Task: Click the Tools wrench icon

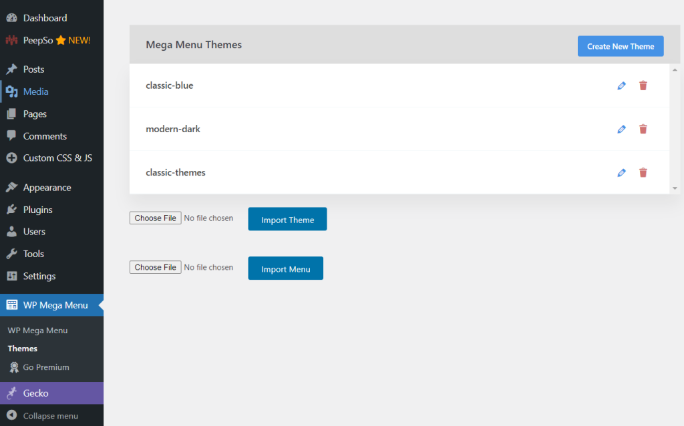Action: click(12, 254)
